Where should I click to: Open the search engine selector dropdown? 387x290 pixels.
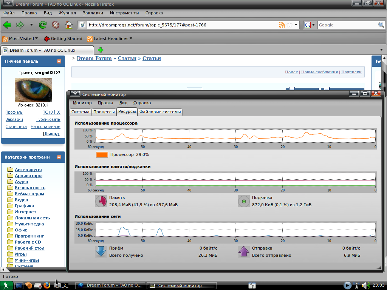pyautogui.click(x=313, y=25)
